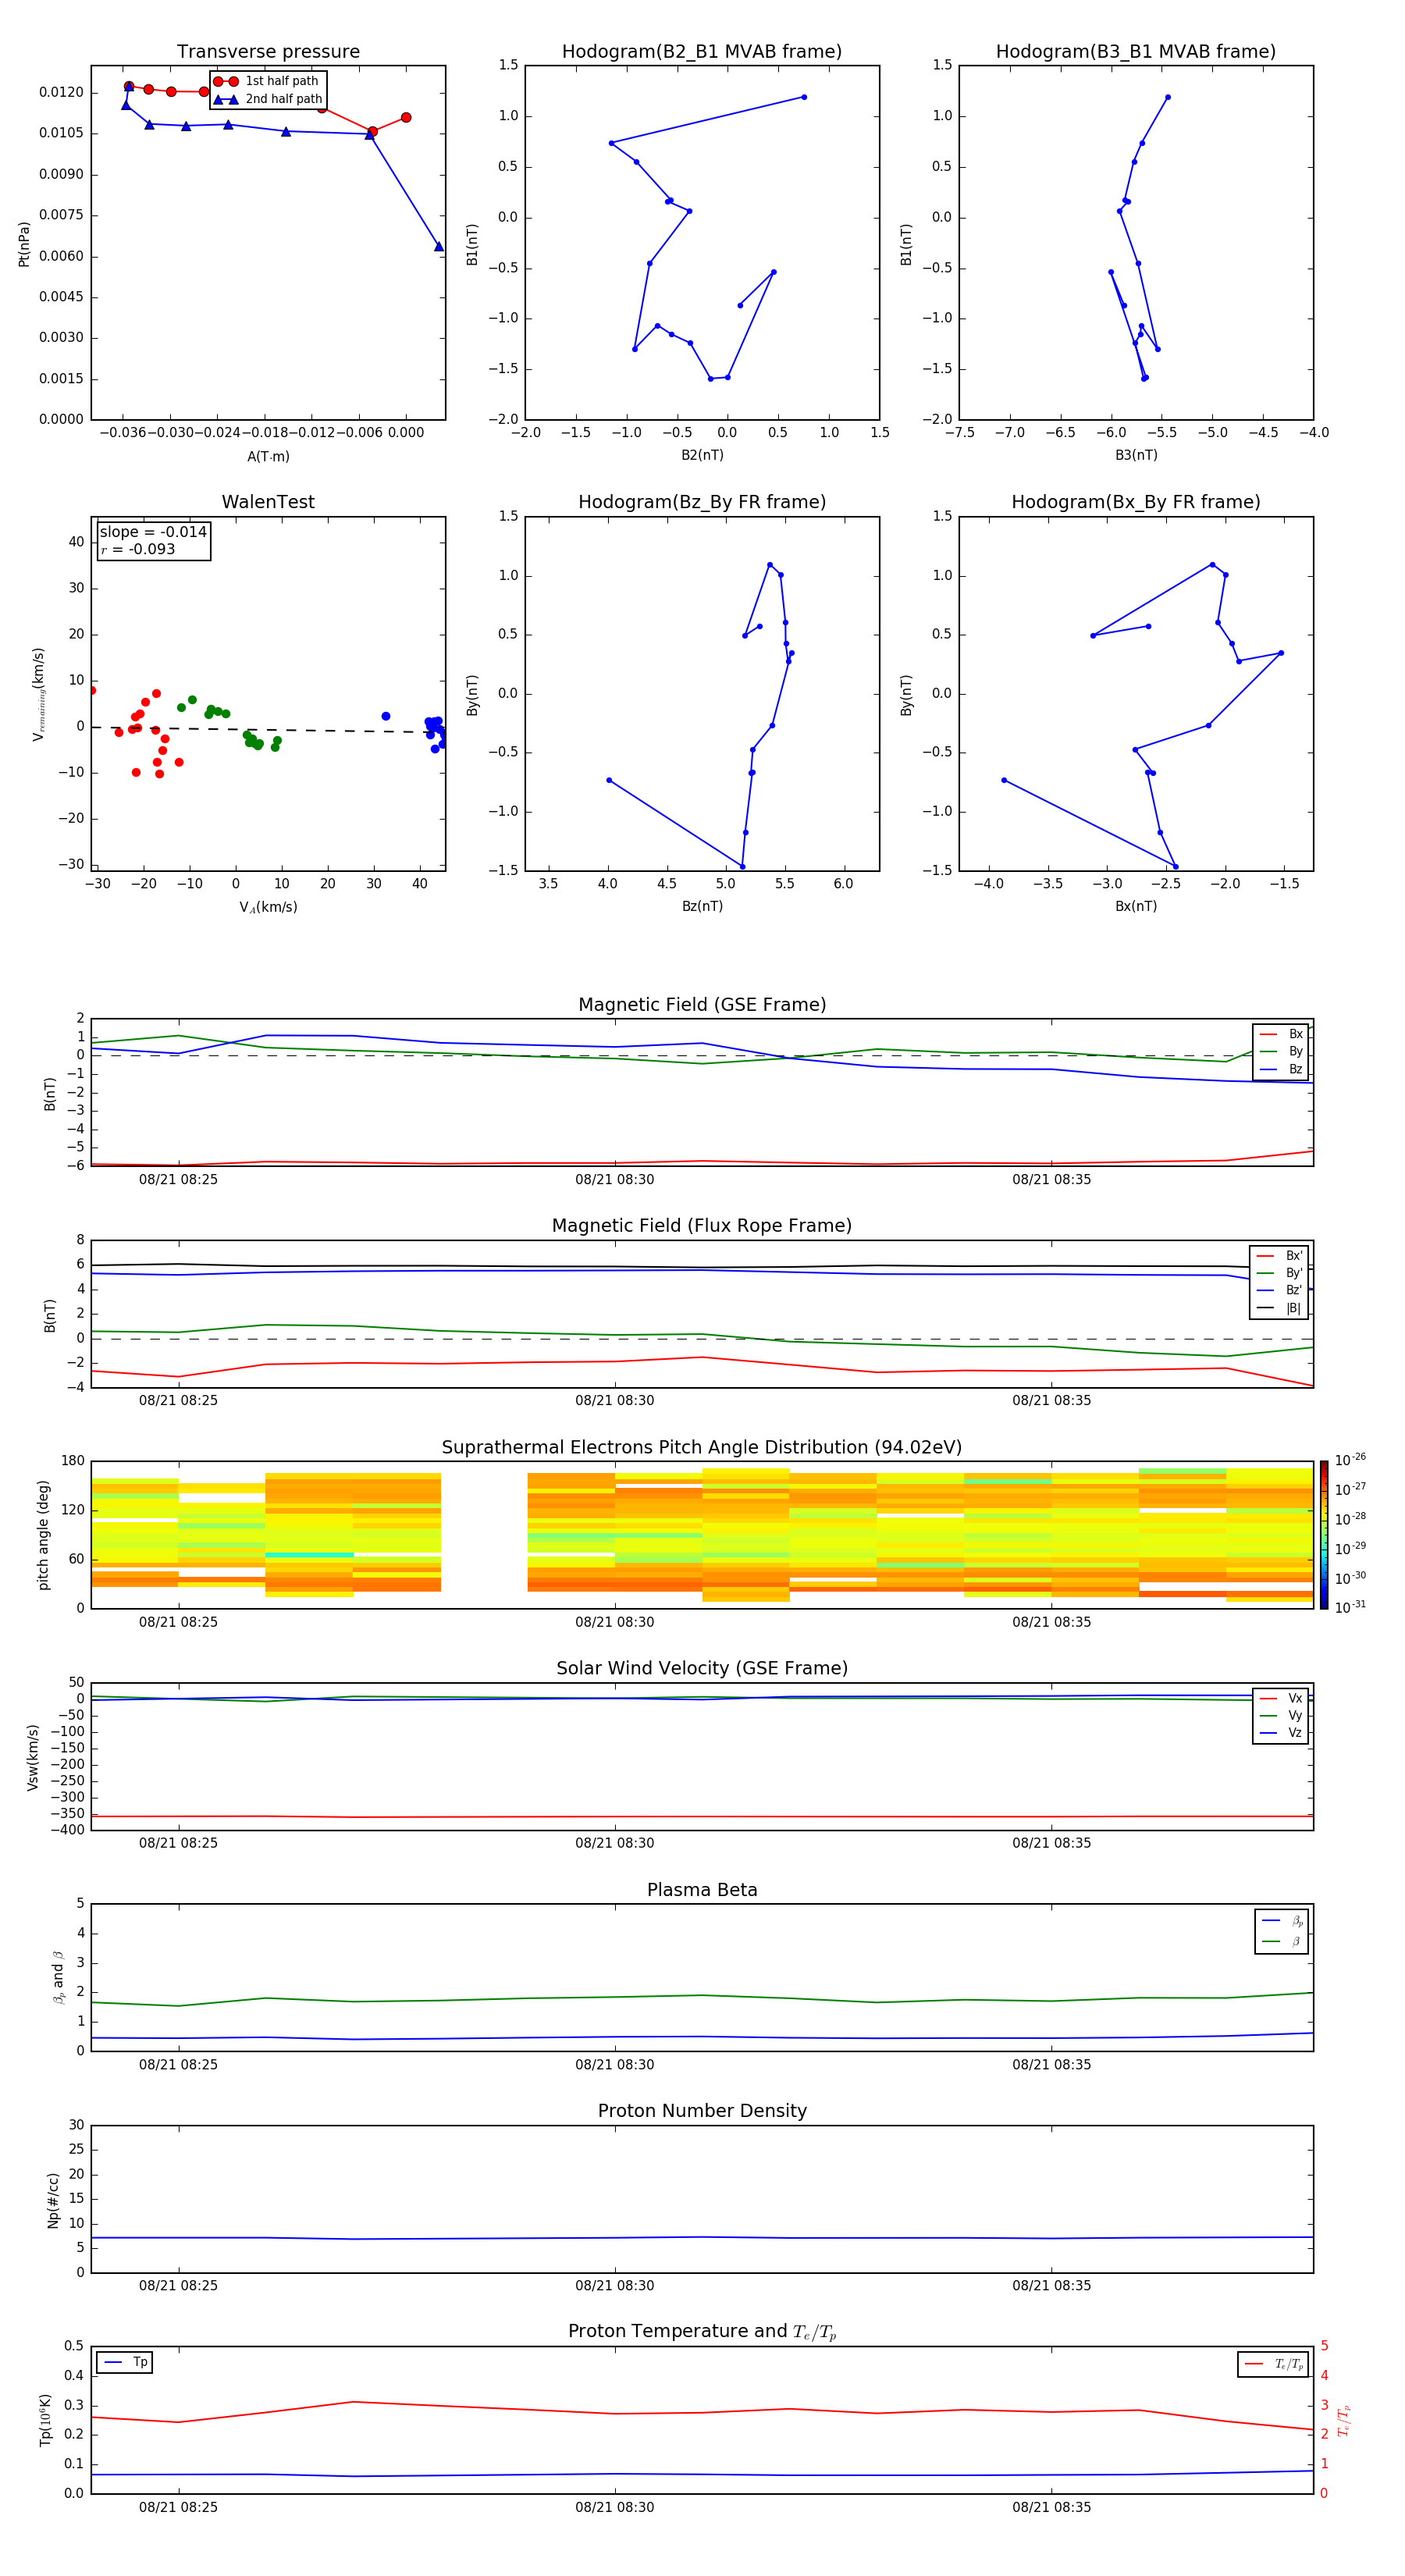Click the 'Vy' velocity legend entry

[1281, 1716]
